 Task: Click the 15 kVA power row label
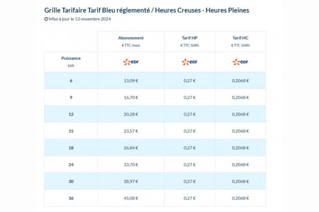click(x=71, y=131)
